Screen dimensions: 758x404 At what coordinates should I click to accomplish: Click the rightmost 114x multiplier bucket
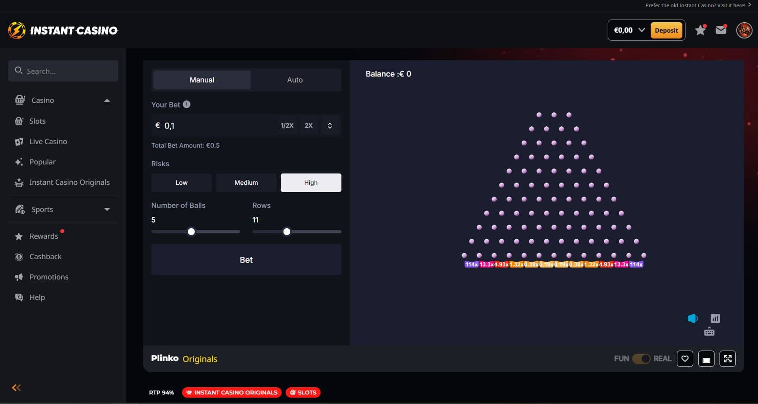tap(636, 265)
